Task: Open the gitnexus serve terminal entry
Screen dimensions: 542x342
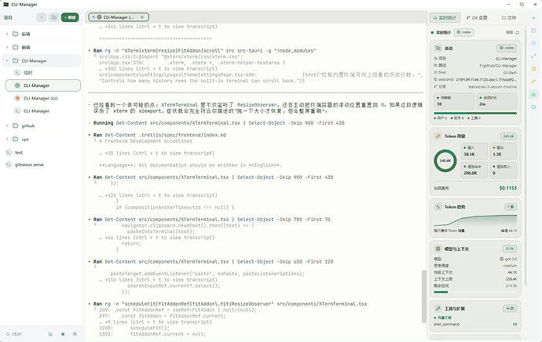Action: pos(29,165)
